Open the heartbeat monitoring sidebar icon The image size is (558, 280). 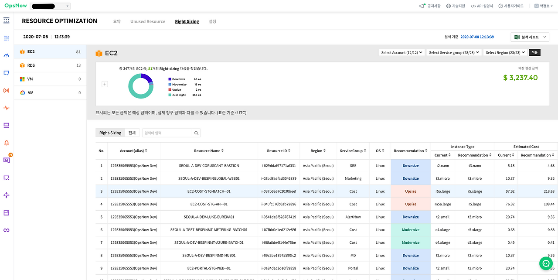[x=6, y=108]
